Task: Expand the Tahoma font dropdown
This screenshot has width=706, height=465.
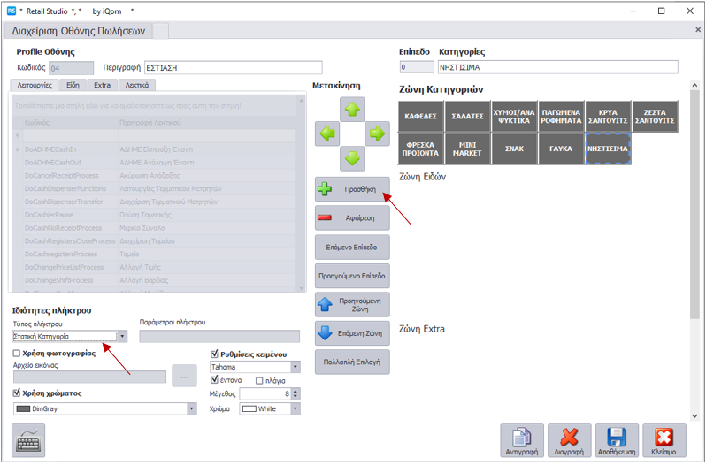Action: coord(295,367)
